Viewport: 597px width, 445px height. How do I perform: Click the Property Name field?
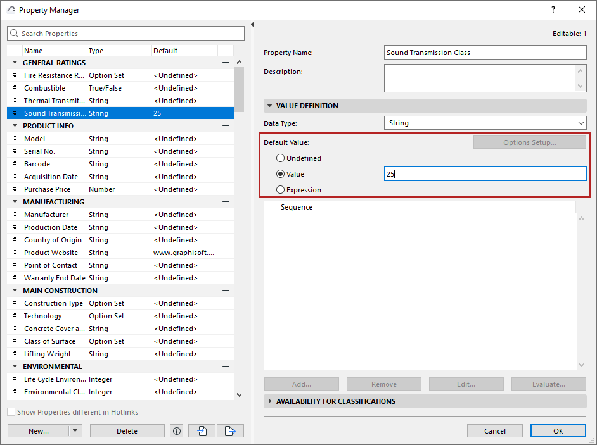(x=485, y=53)
